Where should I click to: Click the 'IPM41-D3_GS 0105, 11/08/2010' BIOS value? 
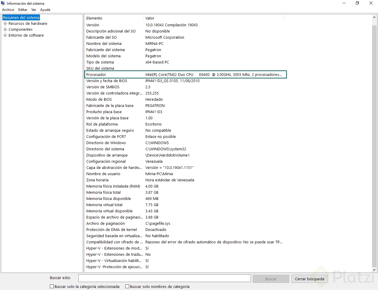coord(172,81)
